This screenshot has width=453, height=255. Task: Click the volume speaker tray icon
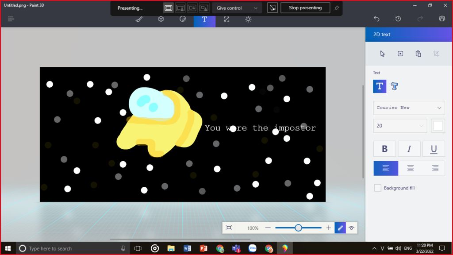398,248
